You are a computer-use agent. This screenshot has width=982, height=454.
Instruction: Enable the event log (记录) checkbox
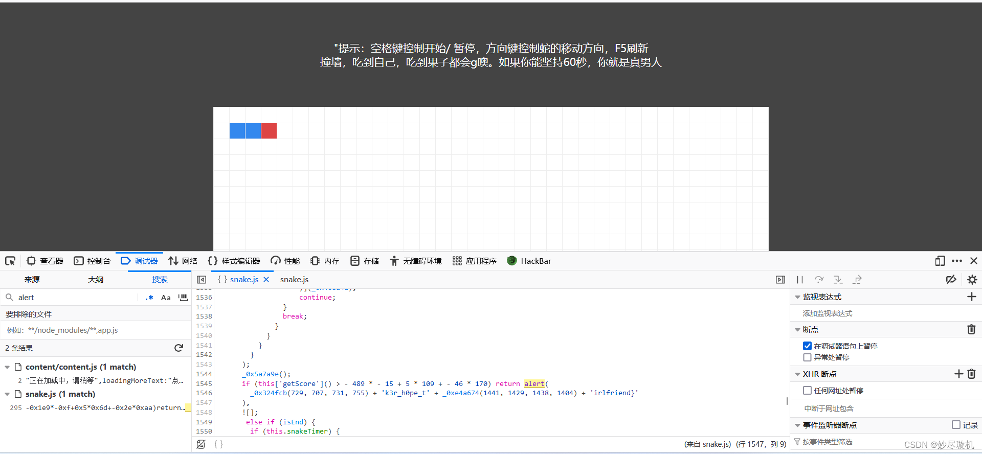tap(956, 425)
